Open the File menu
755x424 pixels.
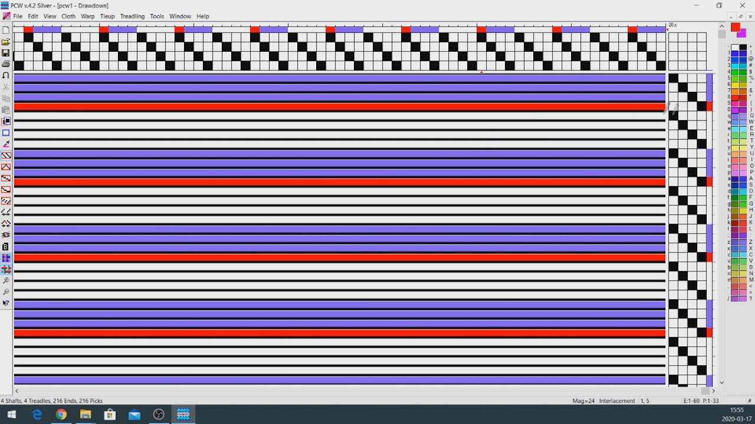18,16
